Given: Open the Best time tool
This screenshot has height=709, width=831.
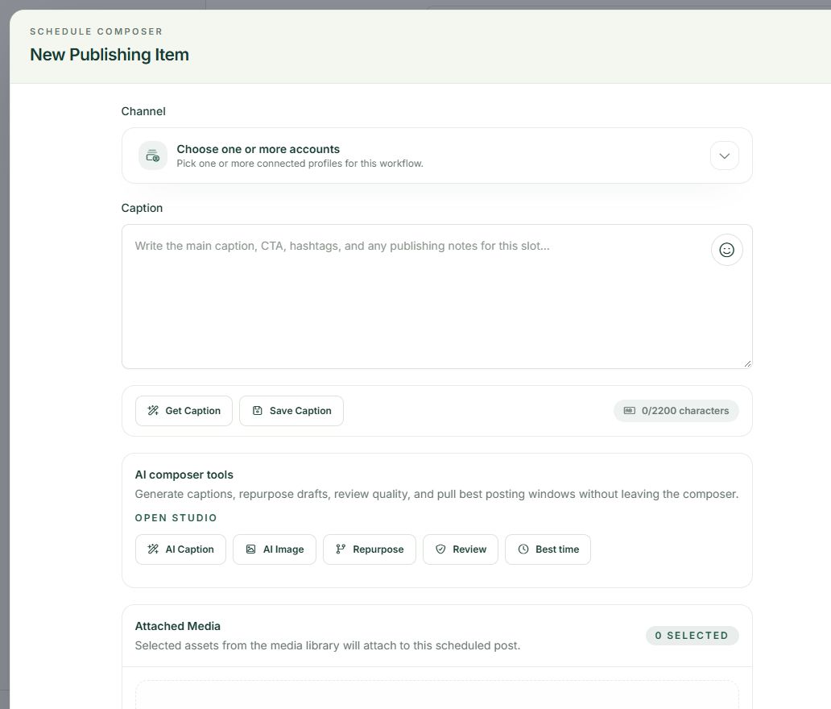Looking at the screenshot, I should [548, 549].
